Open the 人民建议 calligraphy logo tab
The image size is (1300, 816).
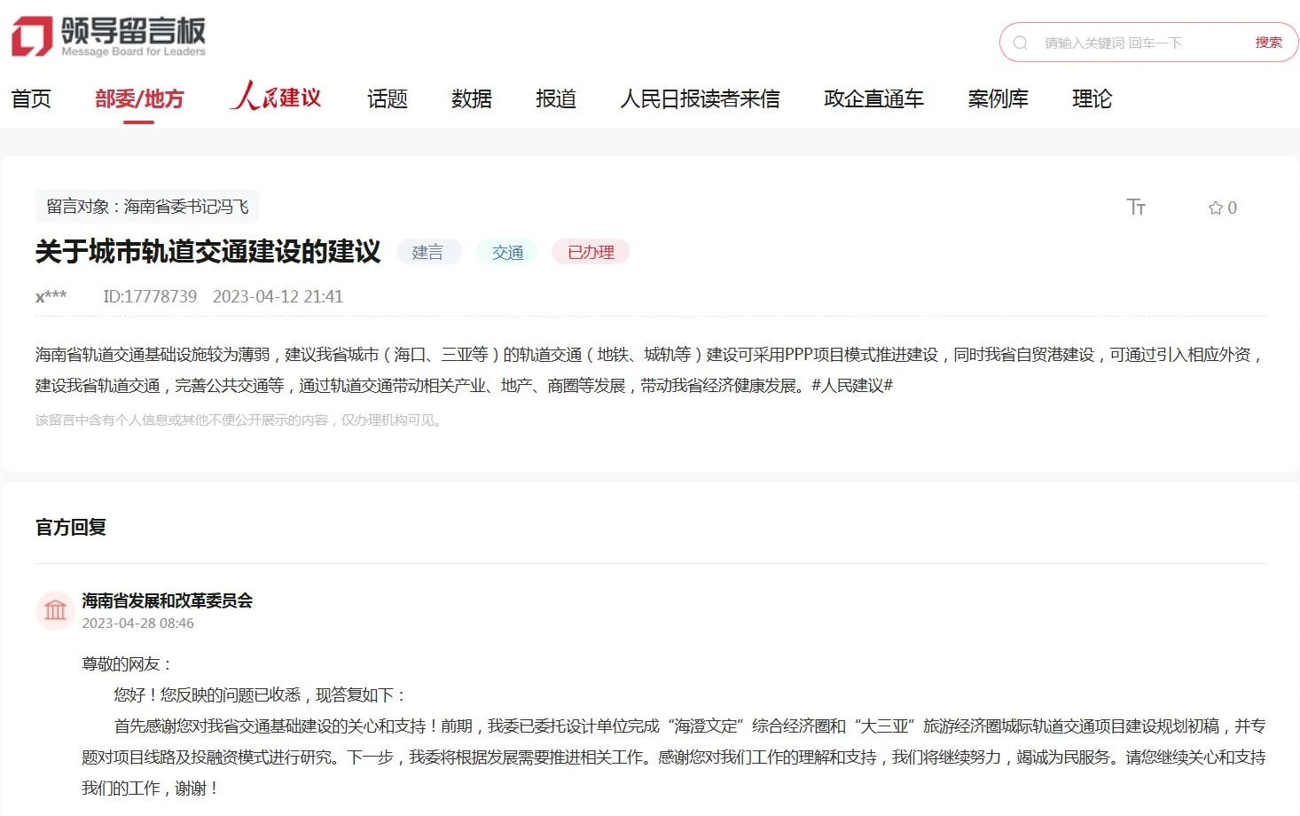coord(276,98)
